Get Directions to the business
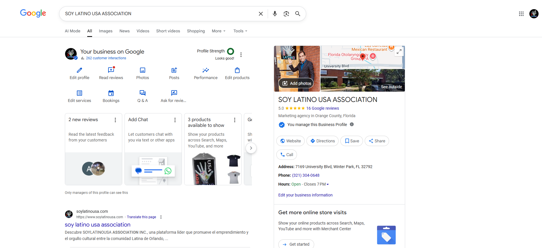The image size is (542, 248). (x=323, y=141)
